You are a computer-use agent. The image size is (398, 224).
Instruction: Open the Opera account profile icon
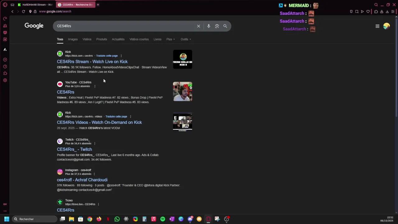382,12
